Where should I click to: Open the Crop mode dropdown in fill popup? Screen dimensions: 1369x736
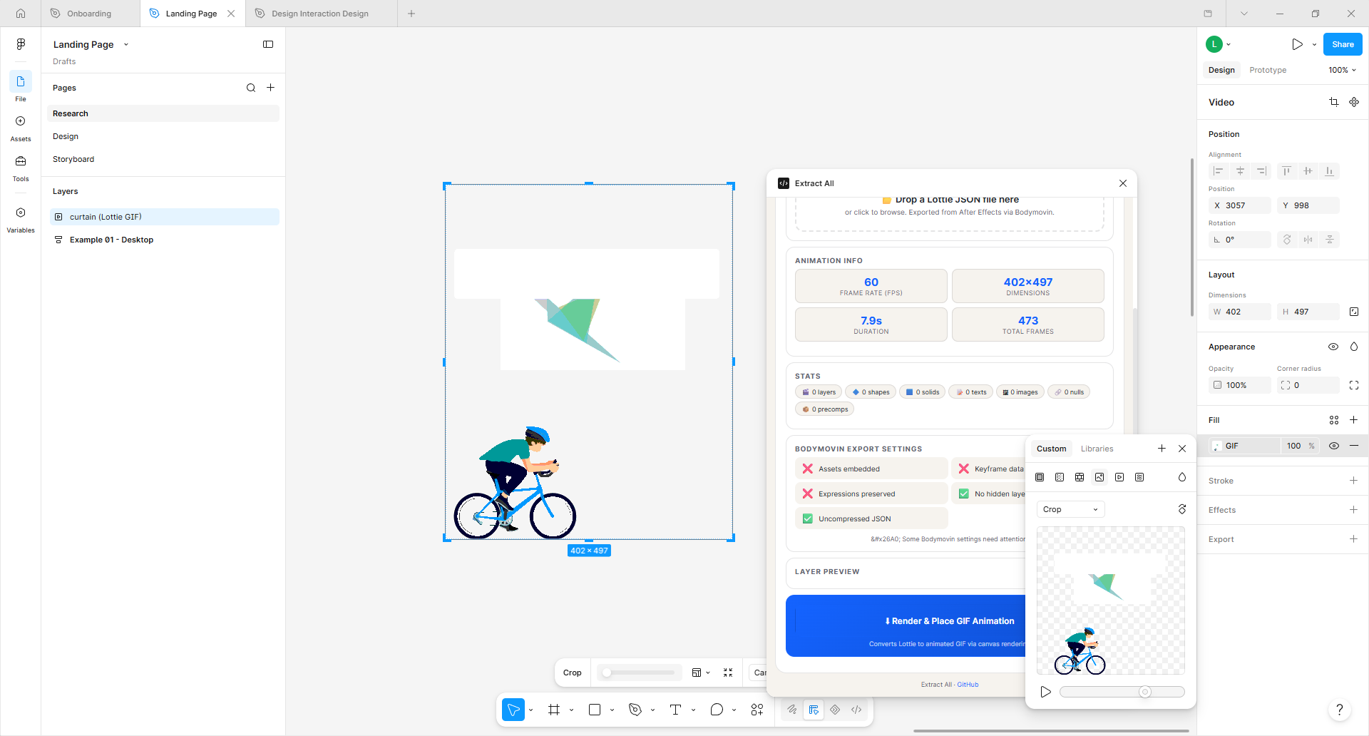[x=1071, y=509]
